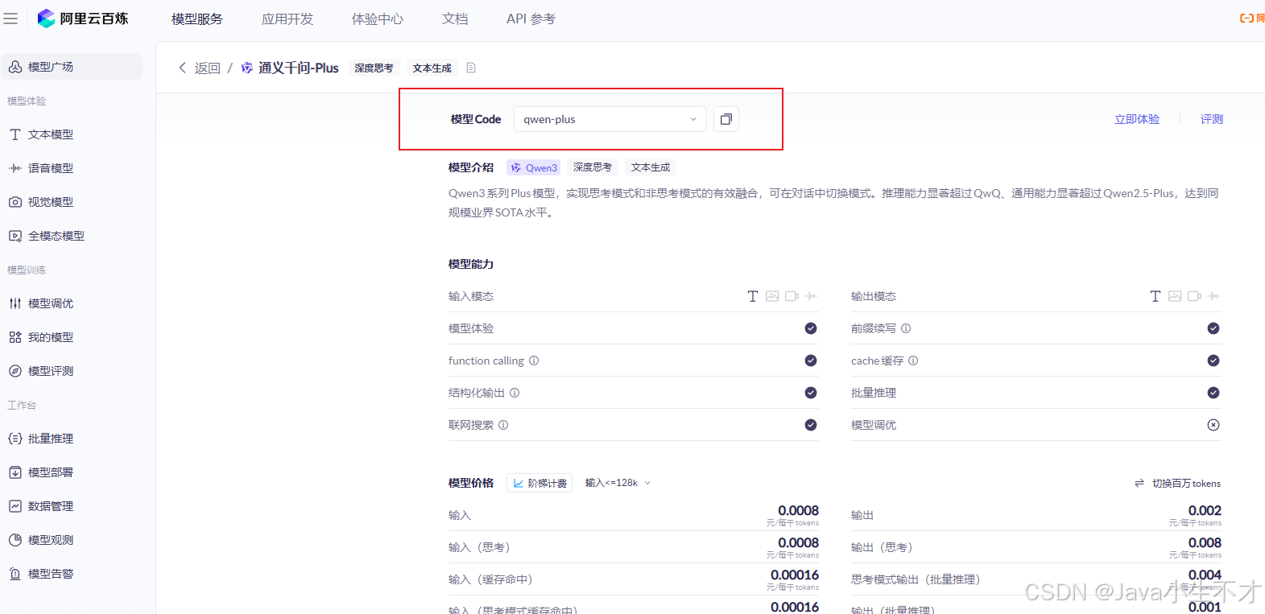Click the cross mark for 模型调优 capability
The height and width of the screenshot is (614, 1265).
pyautogui.click(x=1213, y=425)
